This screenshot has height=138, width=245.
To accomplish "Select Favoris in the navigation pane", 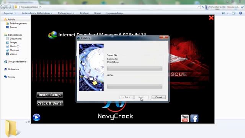I will (x=11, y=20).
